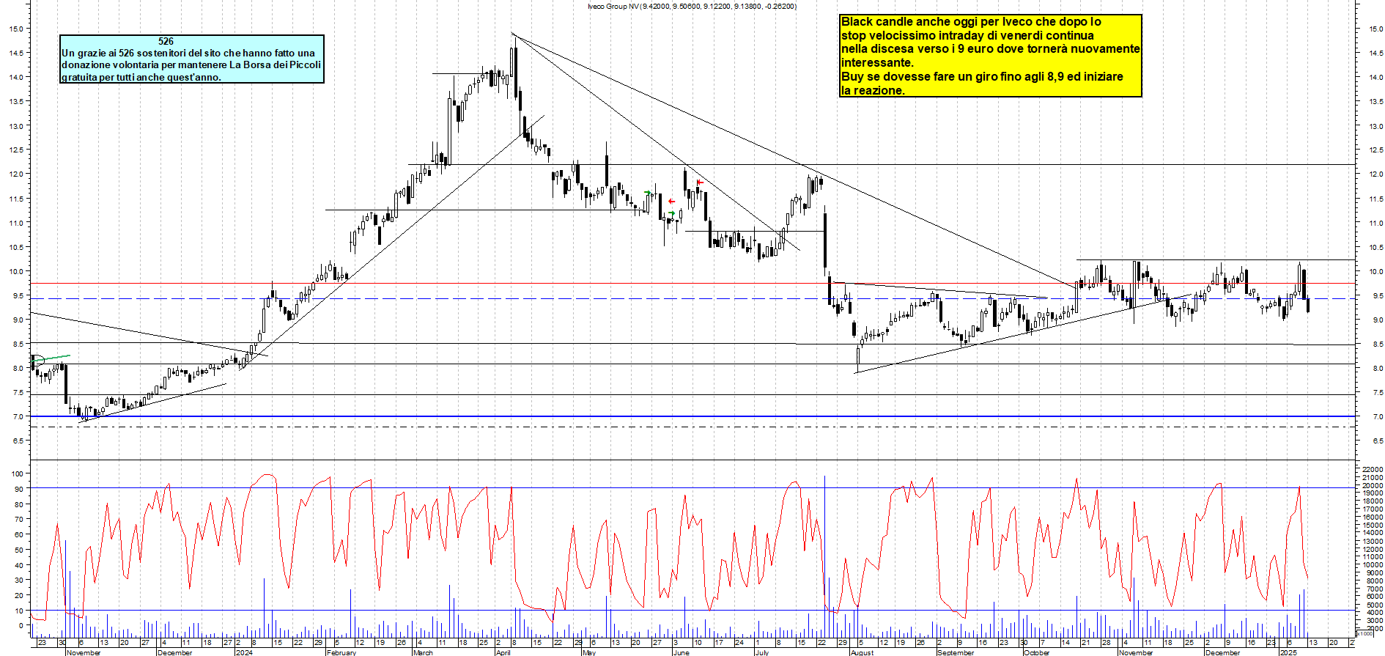This screenshot has width=1385, height=656.
Task: Click the 'August' month label
Action: click(x=863, y=652)
